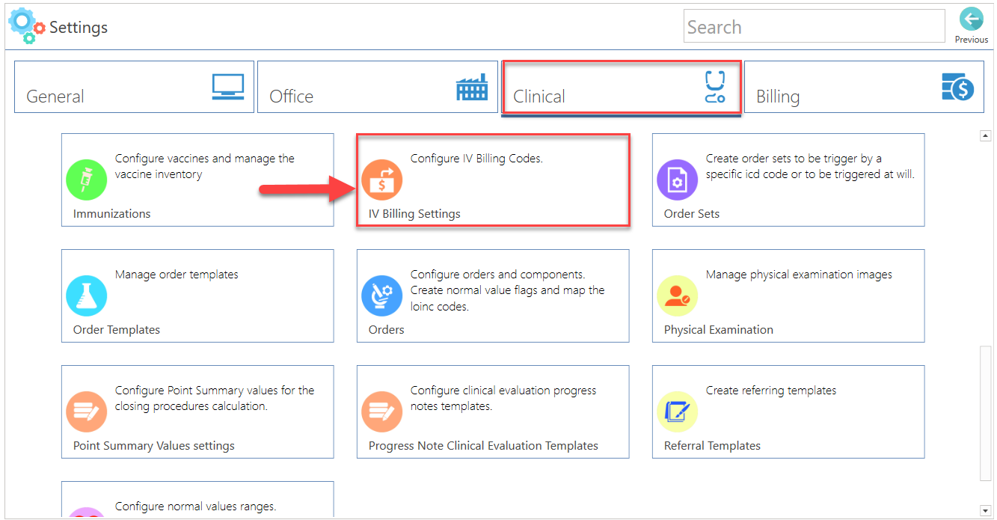997x520 pixels.
Task: Click the Order Templates flask icon
Action: pos(87,296)
